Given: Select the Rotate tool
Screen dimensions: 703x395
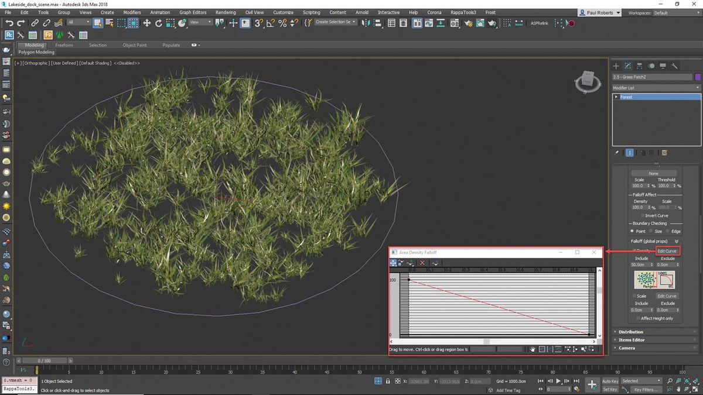Looking at the screenshot, I should [158, 23].
